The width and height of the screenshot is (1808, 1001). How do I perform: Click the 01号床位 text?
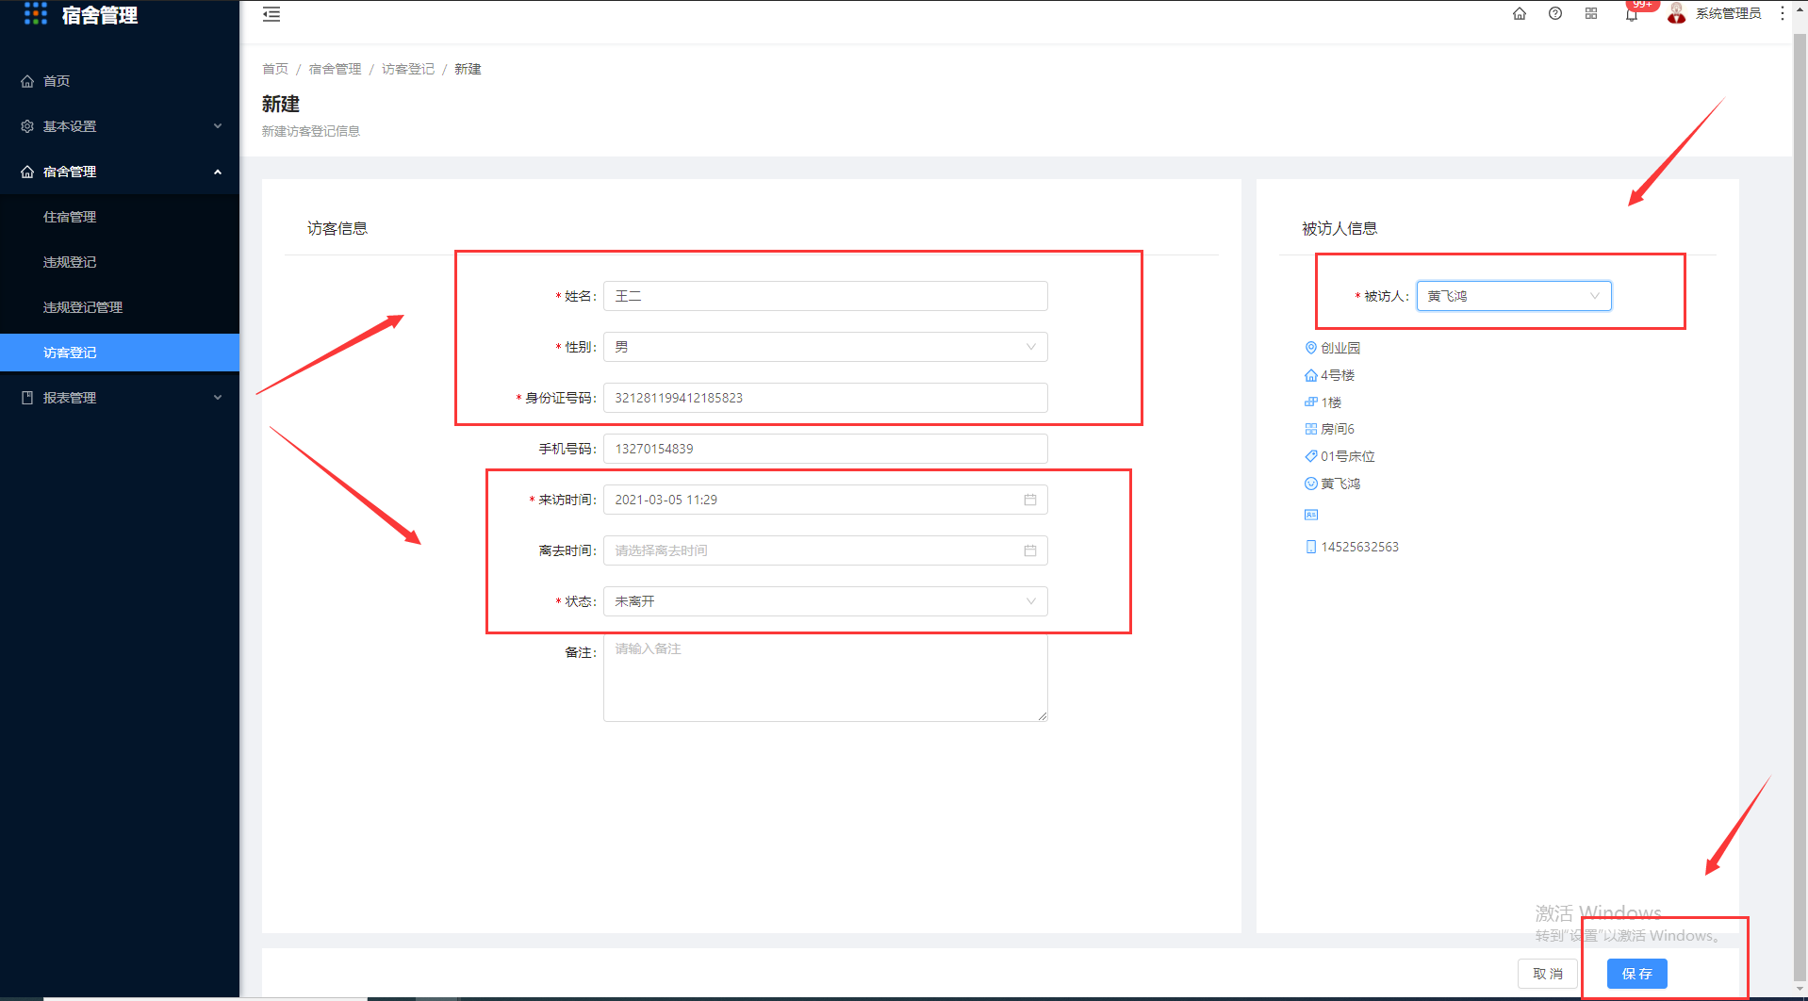pyautogui.click(x=1348, y=456)
